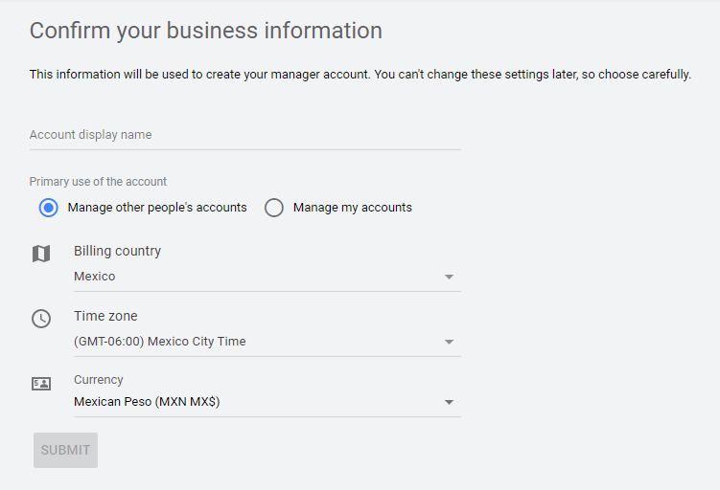Click the "Primary use of the account" label
The height and width of the screenshot is (490, 720).
click(98, 182)
